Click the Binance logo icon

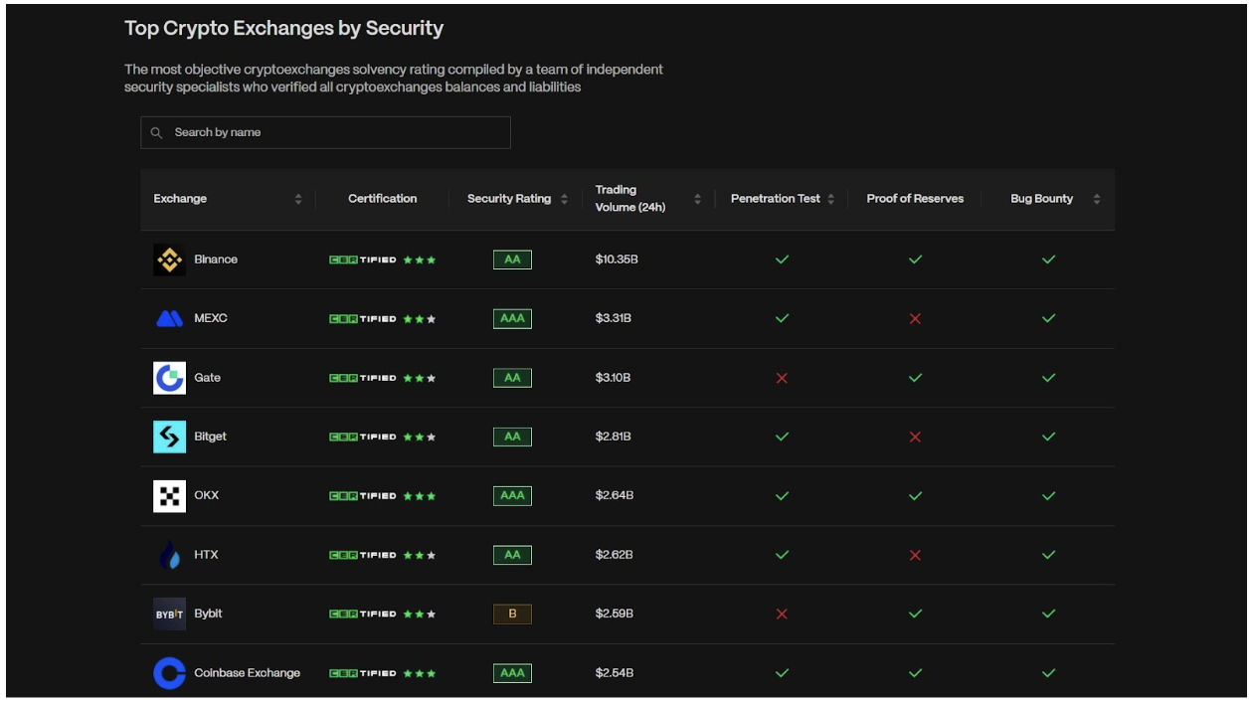[x=169, y=260]
